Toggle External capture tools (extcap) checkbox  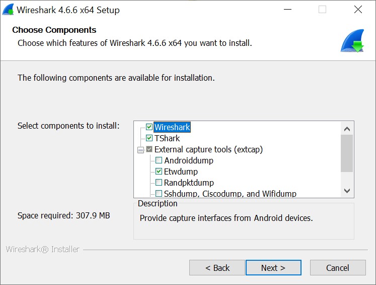(149, 149)
